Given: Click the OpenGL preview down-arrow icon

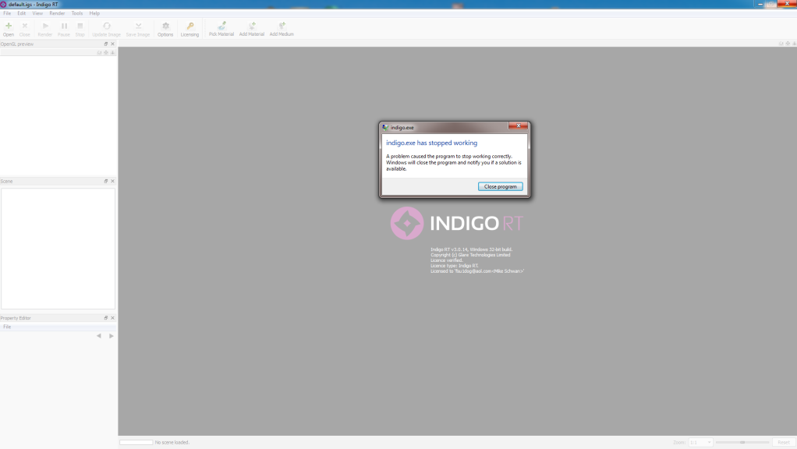Looking at the screenshot, I should coord(113,53).
